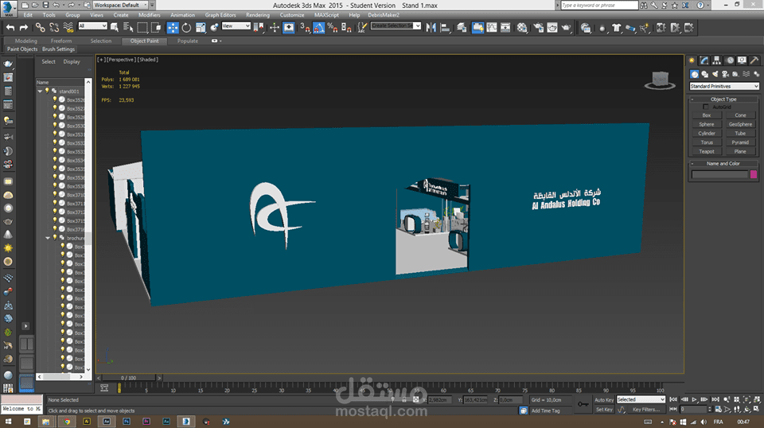Click the Teapot primitive button
The width and height of the screenshot is (764, 428).
(706, 151)
